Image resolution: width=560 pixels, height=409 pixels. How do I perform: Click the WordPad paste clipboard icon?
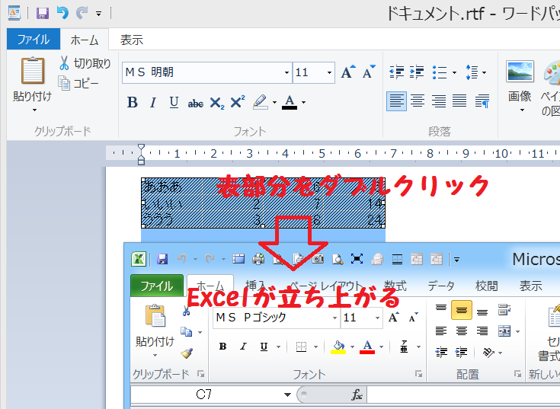pos(32,71)
